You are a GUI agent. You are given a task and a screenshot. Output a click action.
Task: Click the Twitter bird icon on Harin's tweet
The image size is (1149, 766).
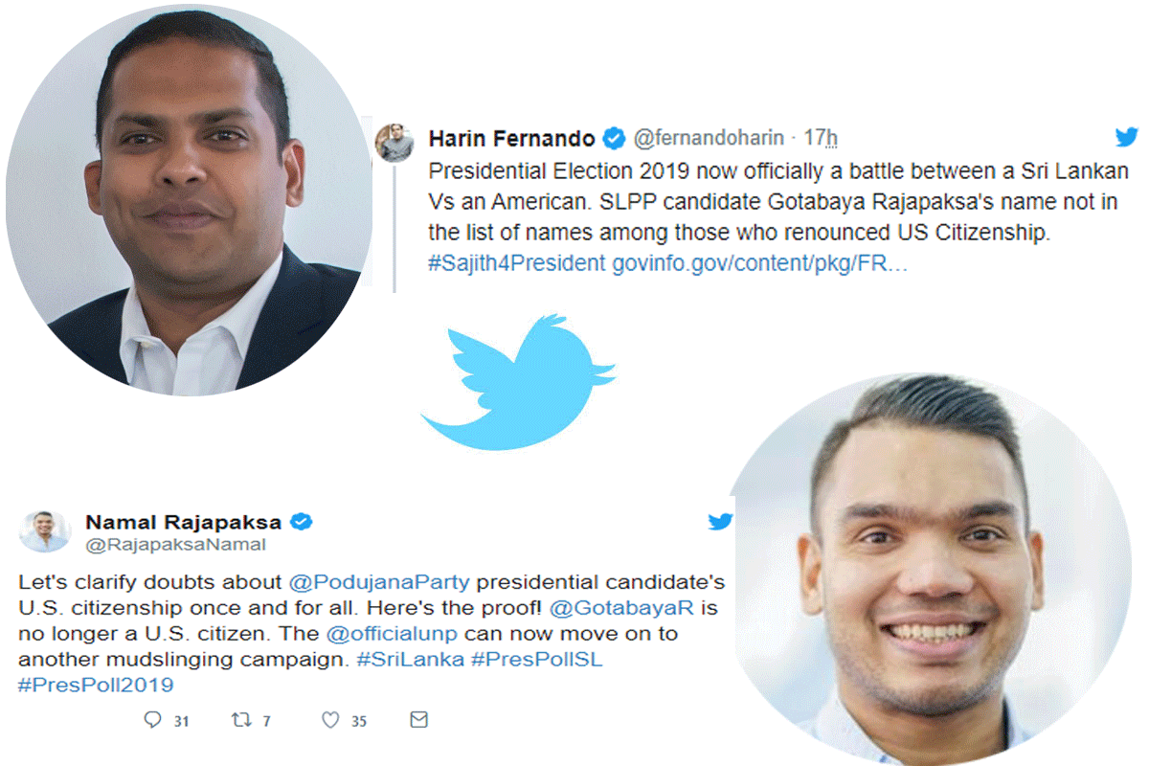point(1127,137)
